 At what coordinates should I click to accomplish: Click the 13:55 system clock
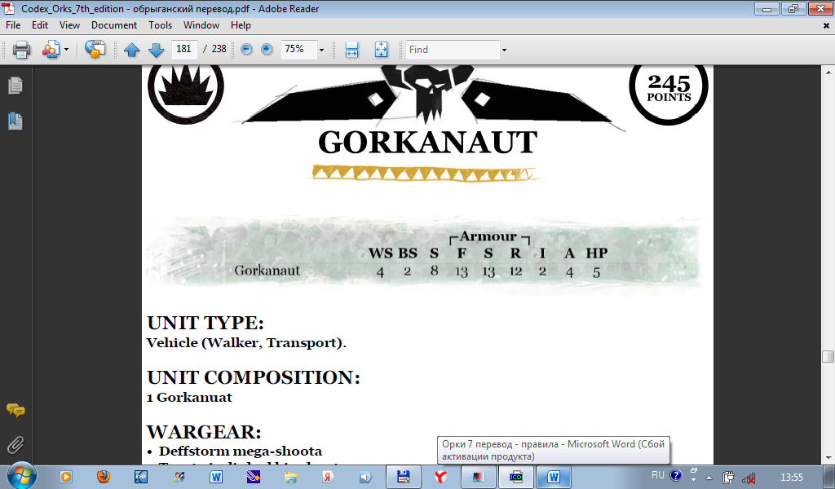click(x=791, y=478)
